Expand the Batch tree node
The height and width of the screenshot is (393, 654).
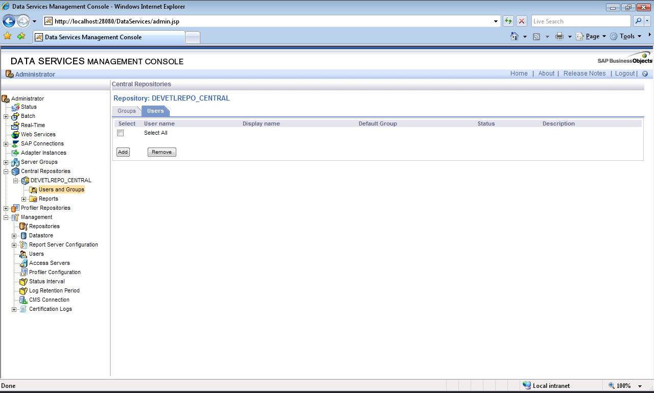tap(6, 116)
